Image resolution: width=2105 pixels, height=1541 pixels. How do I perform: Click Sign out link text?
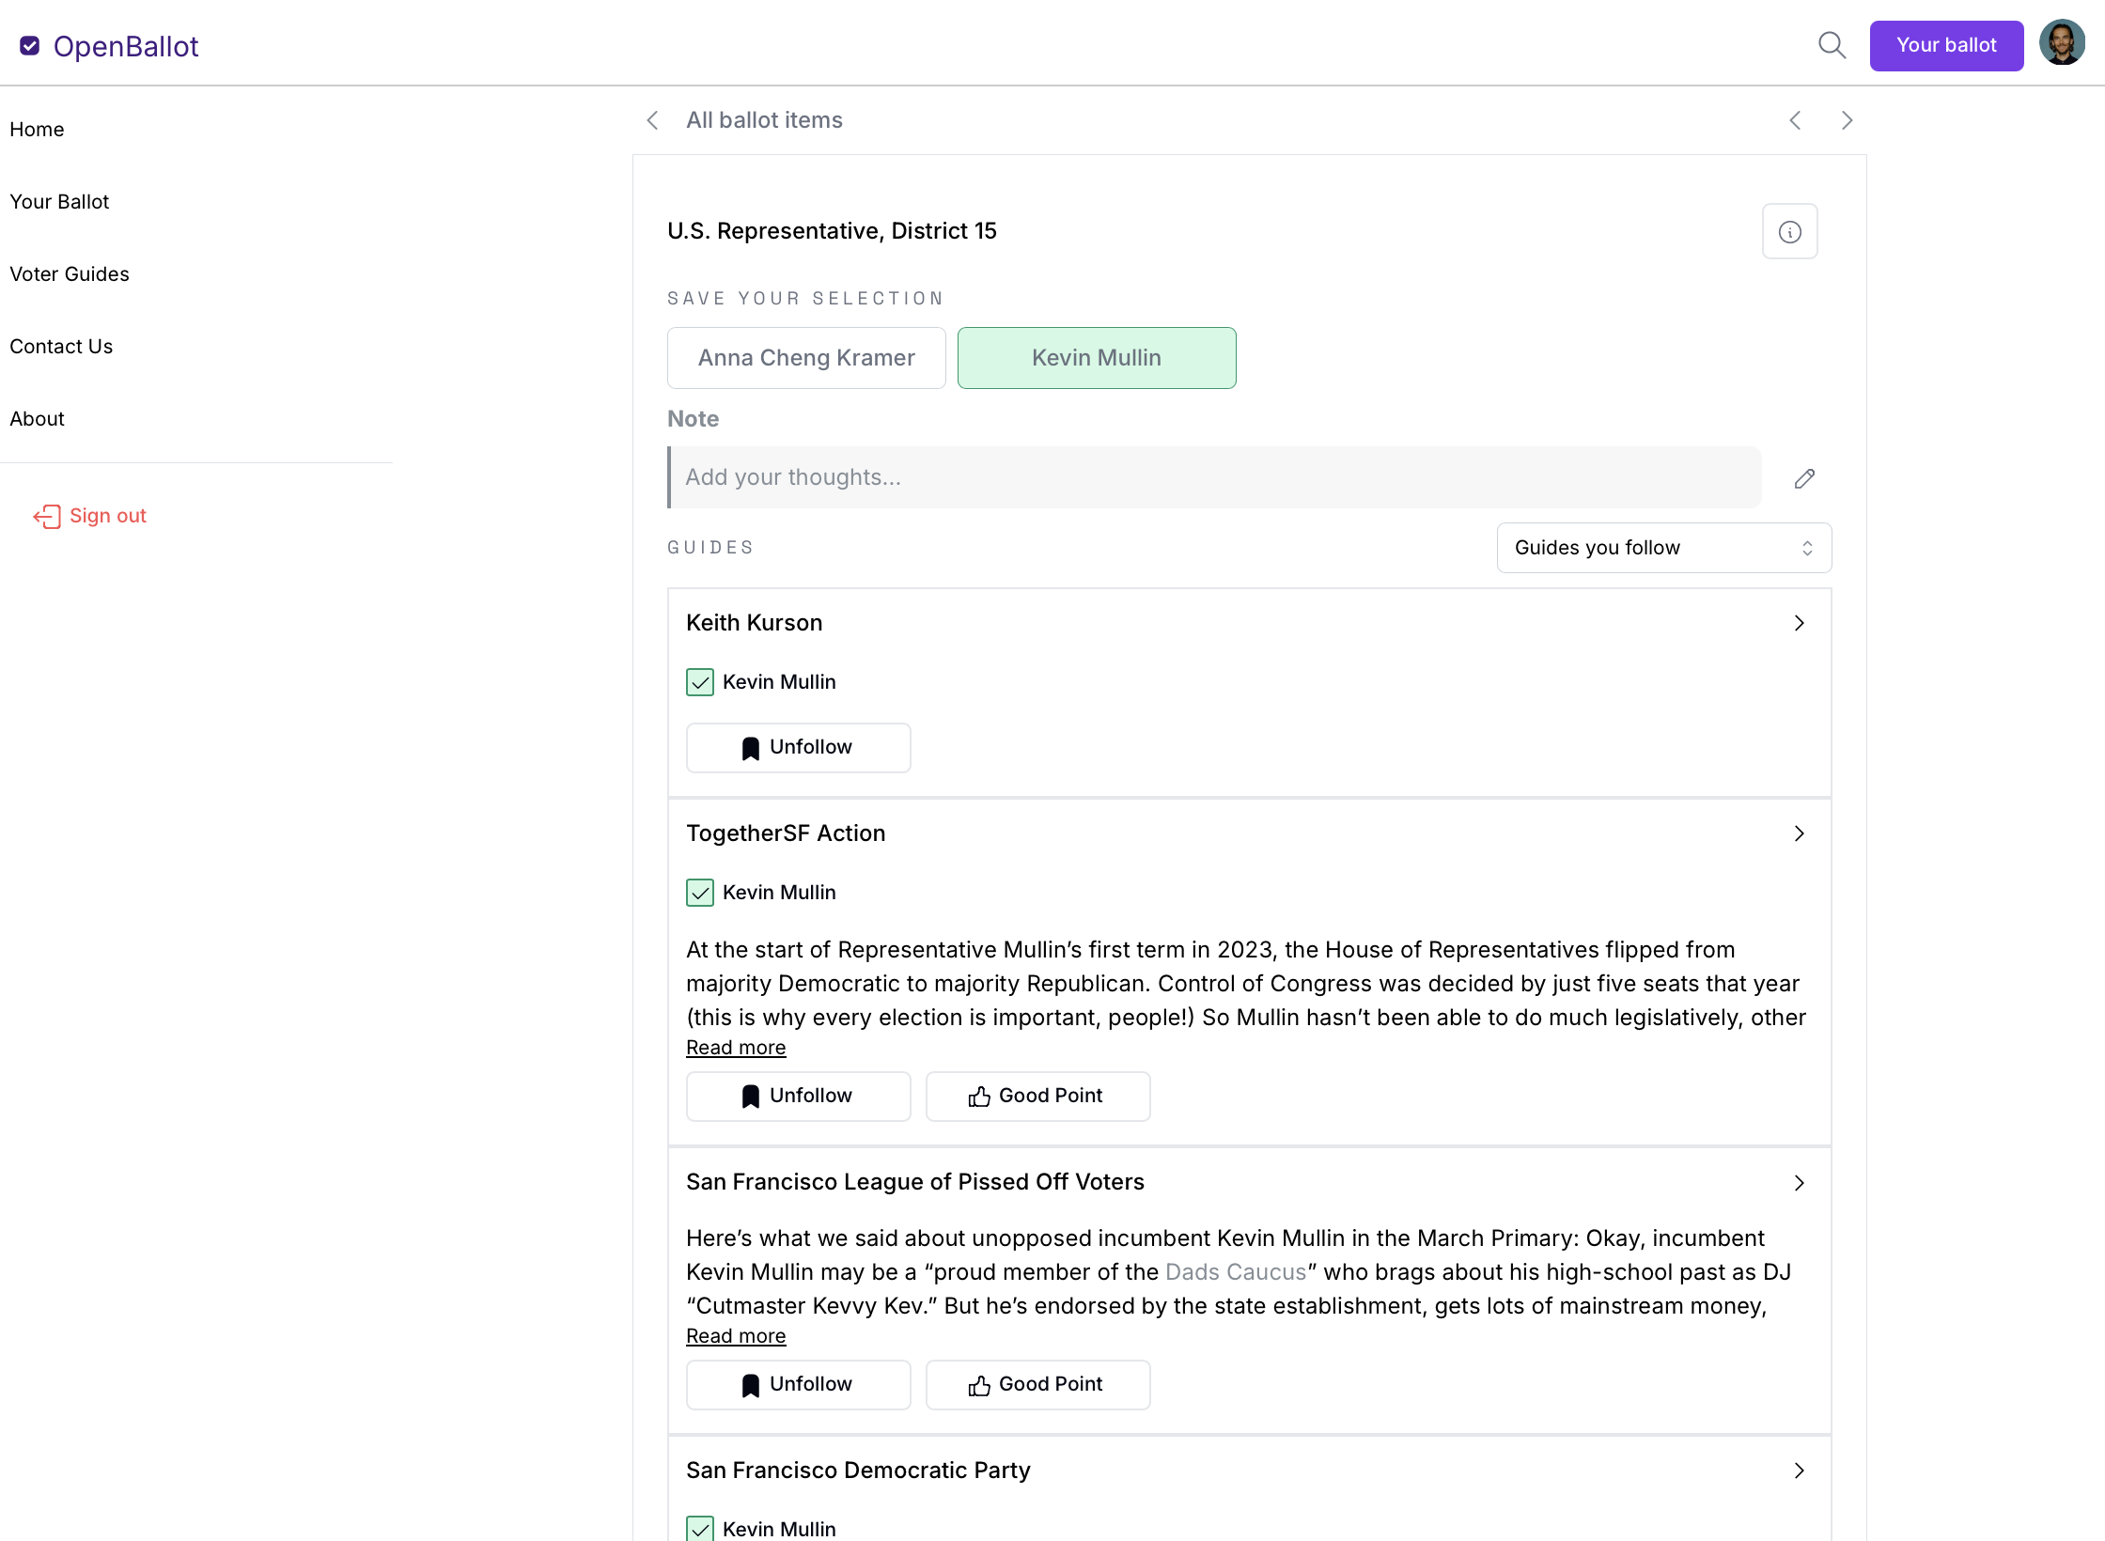tap(108, 516)
